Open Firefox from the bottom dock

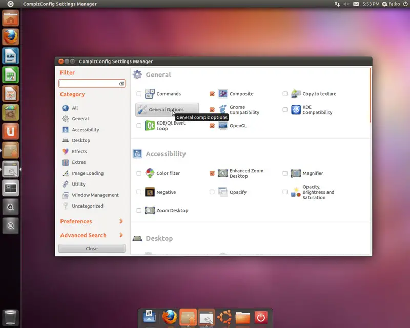tap(170, 317)
